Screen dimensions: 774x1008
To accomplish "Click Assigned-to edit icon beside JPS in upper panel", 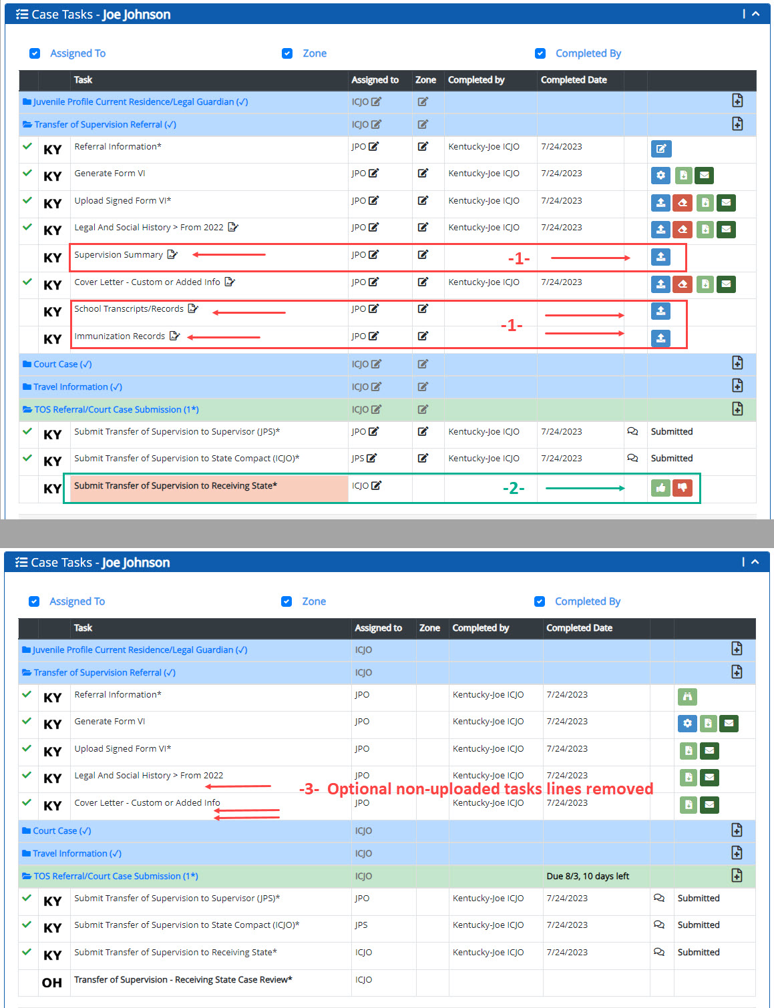I will coord(372,458).
